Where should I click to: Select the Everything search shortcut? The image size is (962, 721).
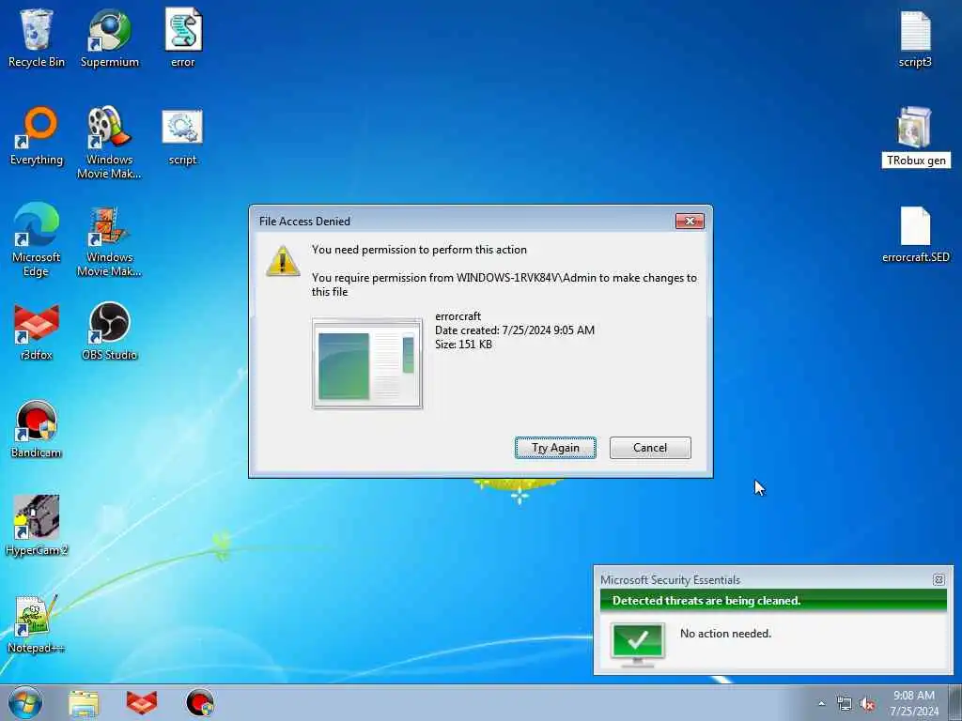(37, 136)
